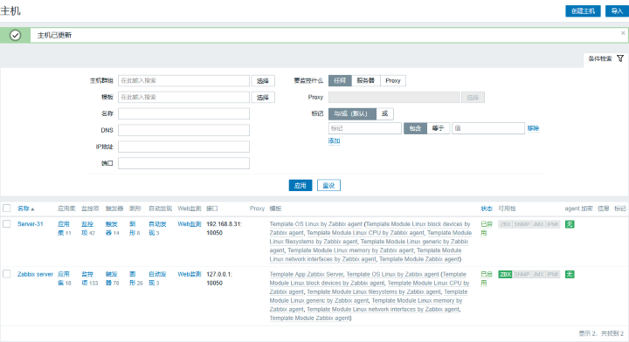
Task: Click JMX badge for Zabbix server
Action: pos(538,274)
